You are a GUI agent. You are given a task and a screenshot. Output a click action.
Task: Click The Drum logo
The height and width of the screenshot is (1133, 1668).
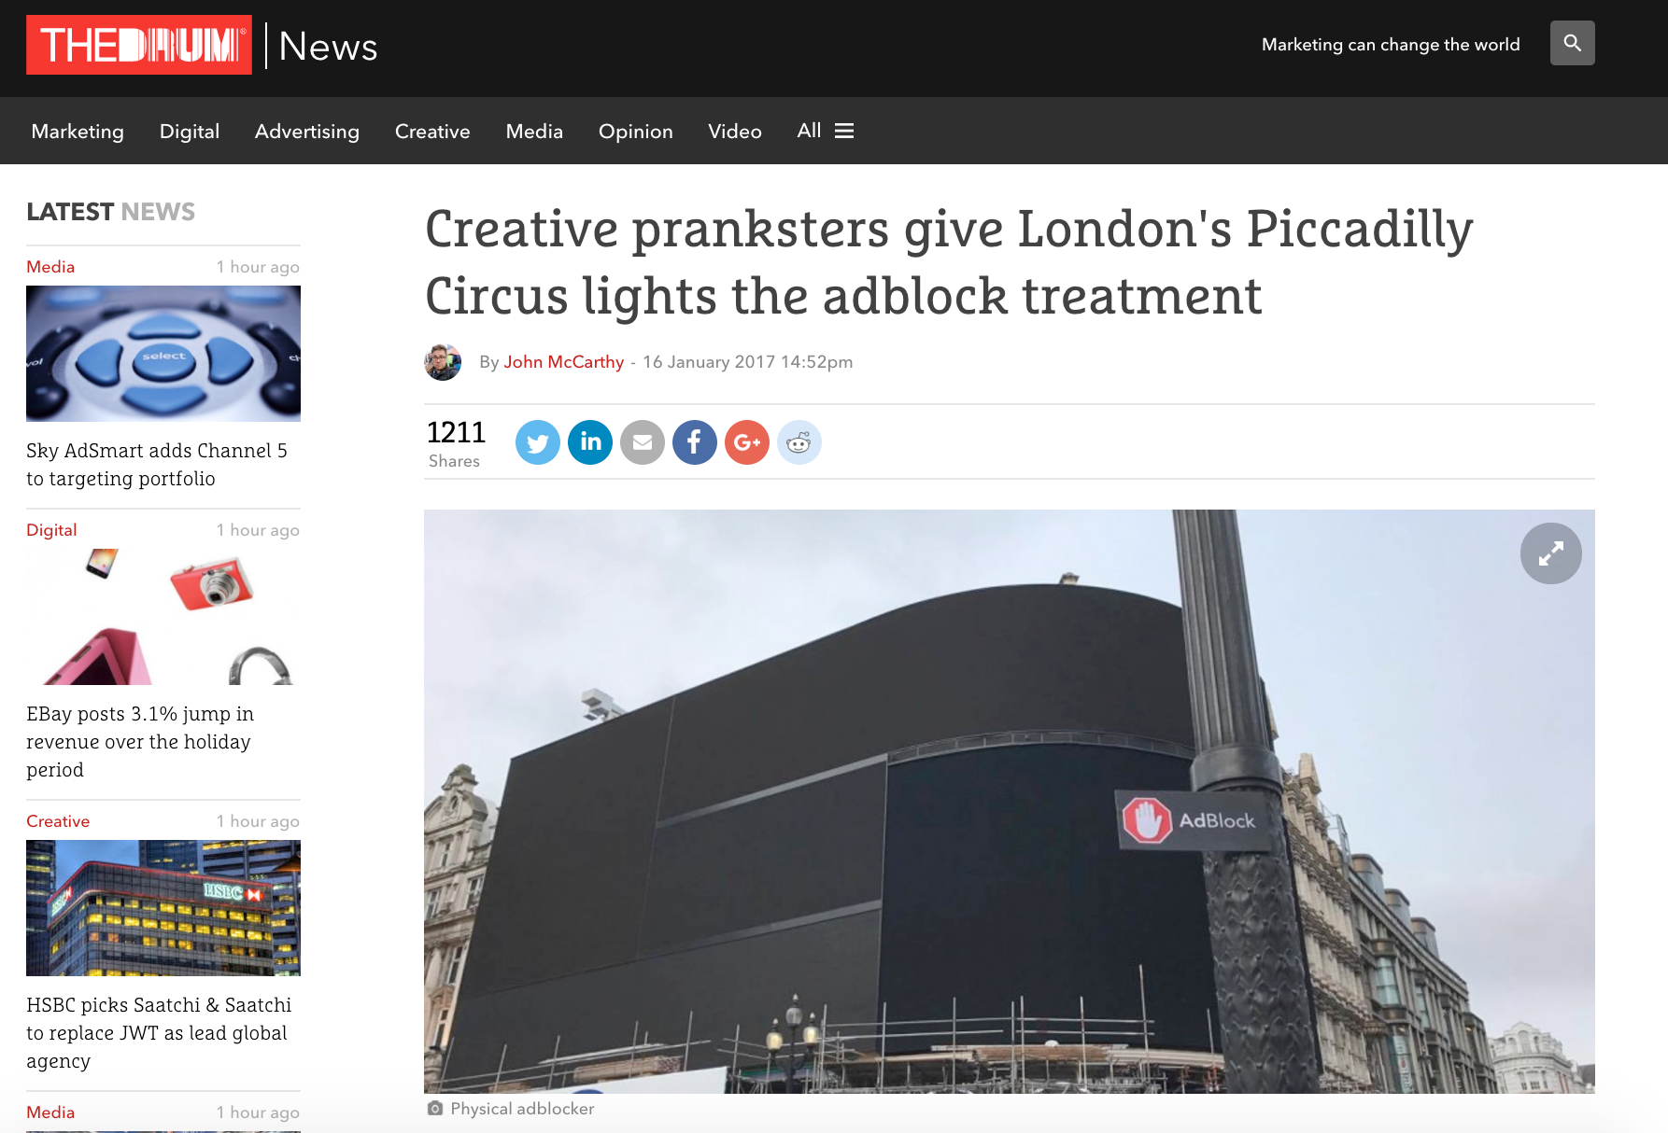click(x=139, y=45)
